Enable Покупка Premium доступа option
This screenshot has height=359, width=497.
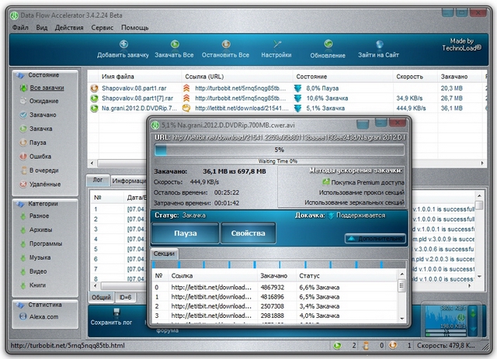tap(363, 181)
